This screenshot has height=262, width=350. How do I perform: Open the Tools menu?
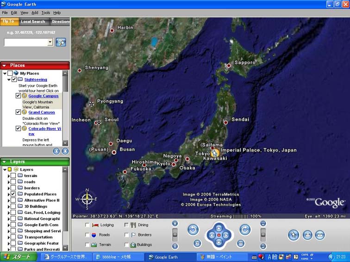coord(46,12)
